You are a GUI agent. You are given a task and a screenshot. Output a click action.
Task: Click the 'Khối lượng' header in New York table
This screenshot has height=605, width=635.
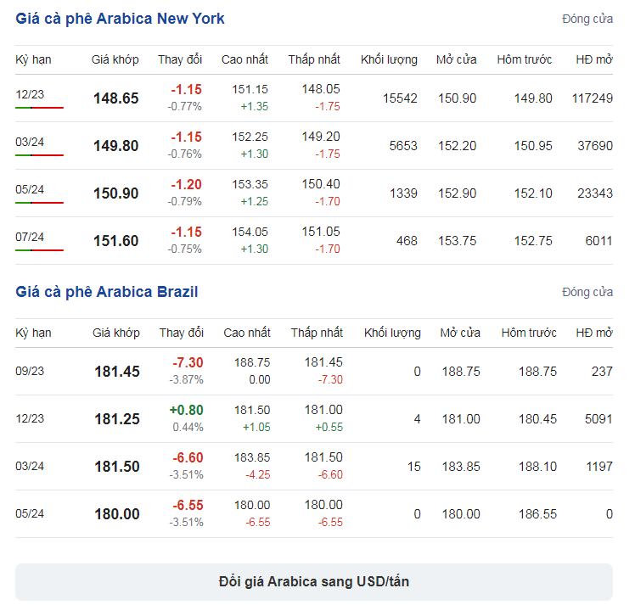389,59
